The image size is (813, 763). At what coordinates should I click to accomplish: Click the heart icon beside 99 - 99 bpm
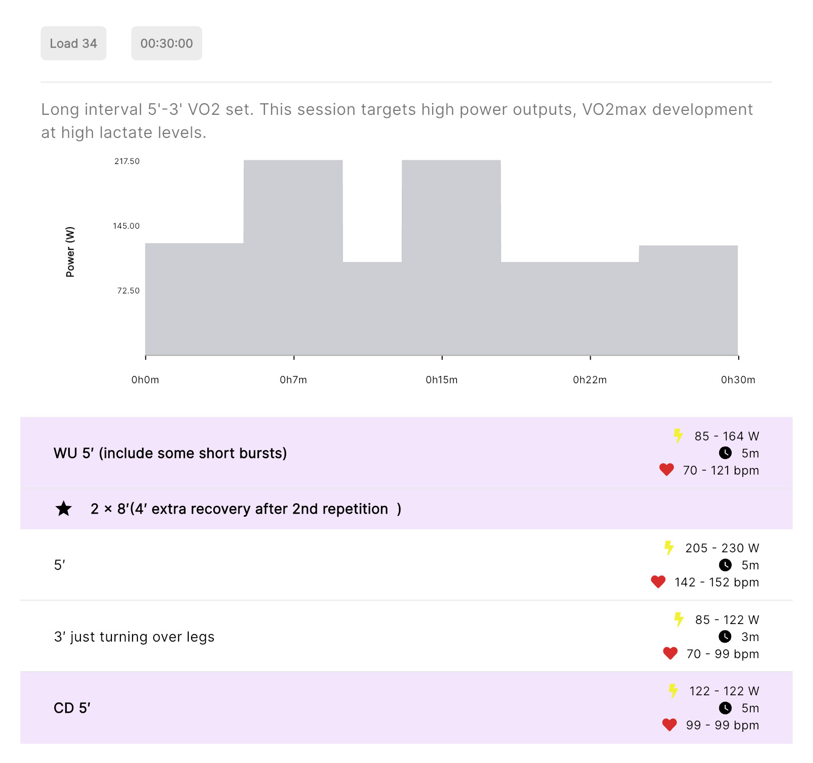tap(669, 725)
